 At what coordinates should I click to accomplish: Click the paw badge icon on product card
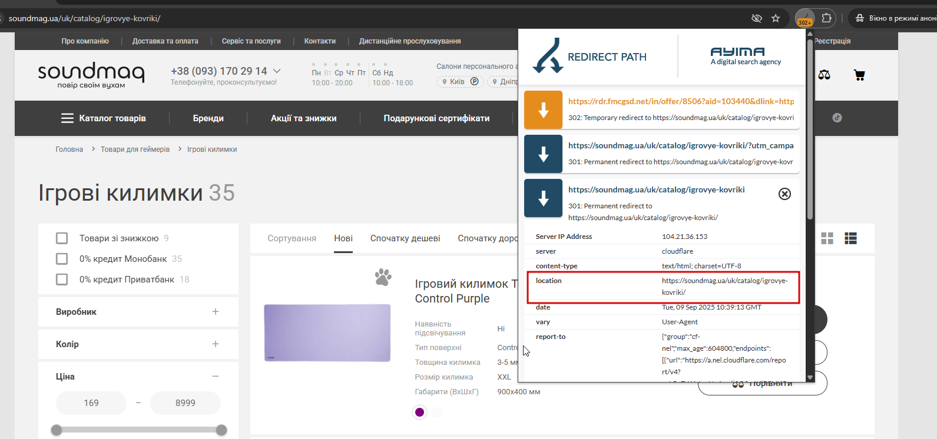pyautogui.click(x=383, y=277)
